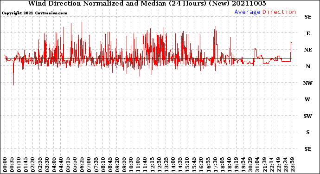
Task: Click the 16:20 time label
Action: click(x=201, y=165)
